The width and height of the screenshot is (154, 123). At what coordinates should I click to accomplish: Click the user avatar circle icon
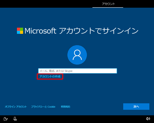pyautogui.click(x=77, y=55)
